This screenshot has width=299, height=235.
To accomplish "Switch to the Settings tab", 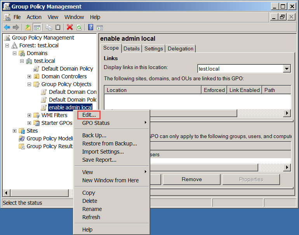I will pyautogui.click(x=153, y=49).
